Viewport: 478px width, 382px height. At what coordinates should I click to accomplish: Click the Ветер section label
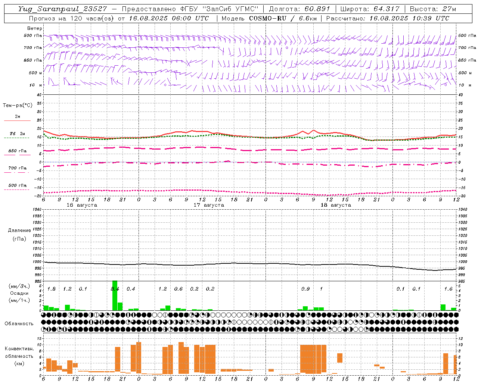34,28
